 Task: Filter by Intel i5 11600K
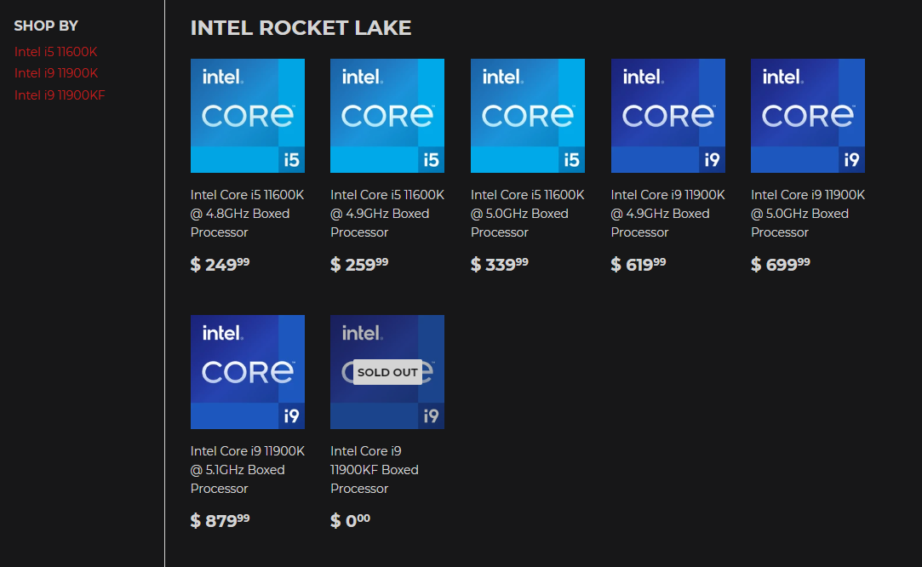coord(56,52)
